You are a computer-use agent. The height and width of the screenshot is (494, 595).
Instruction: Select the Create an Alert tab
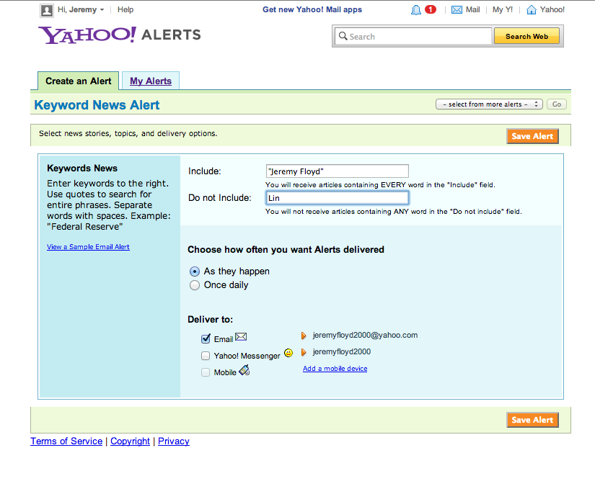point(78,81)
